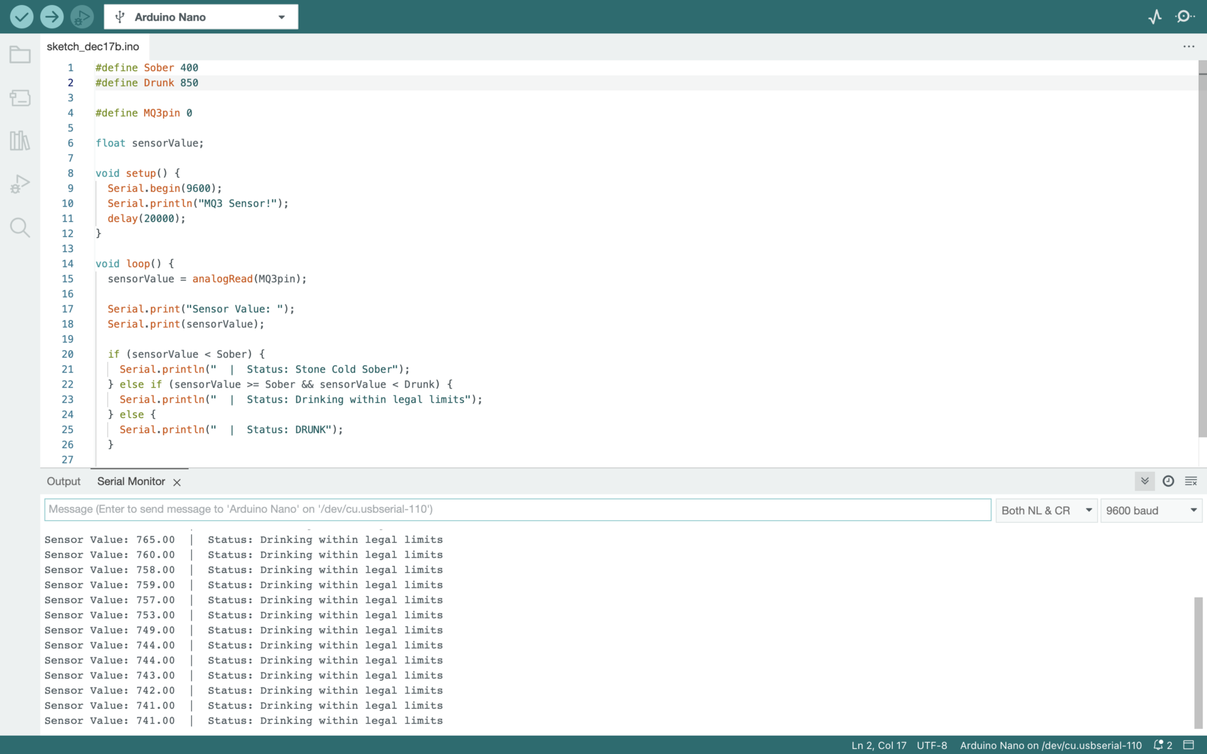1207x754 pixels.
Task: Open the Serial Monitor magnifier icon
Action: [x=1184, y=17]
